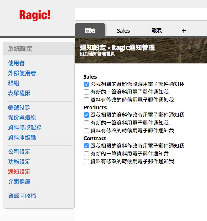
Task: Open the 報表 tab
Action: tap(157, 30)
